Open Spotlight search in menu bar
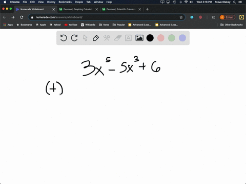 coord(235,2)
